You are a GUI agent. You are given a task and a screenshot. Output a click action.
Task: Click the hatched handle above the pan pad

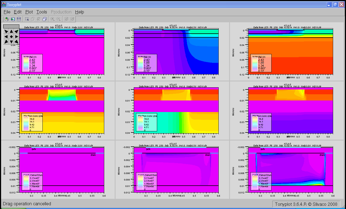coord(11,26)
